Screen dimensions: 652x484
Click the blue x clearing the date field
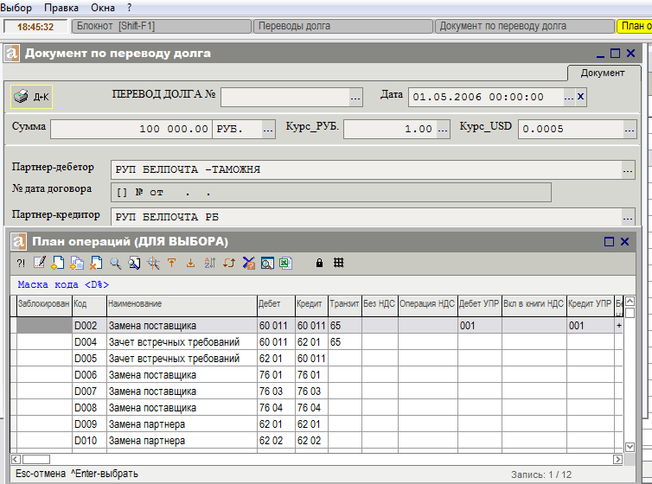[581, 97]
